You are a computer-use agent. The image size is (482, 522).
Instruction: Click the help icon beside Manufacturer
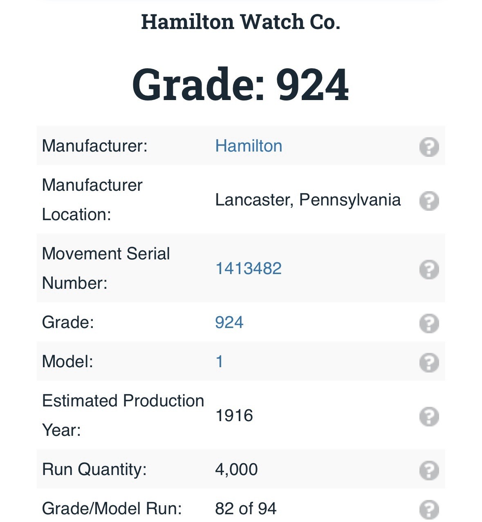click(x=429, y=147)
